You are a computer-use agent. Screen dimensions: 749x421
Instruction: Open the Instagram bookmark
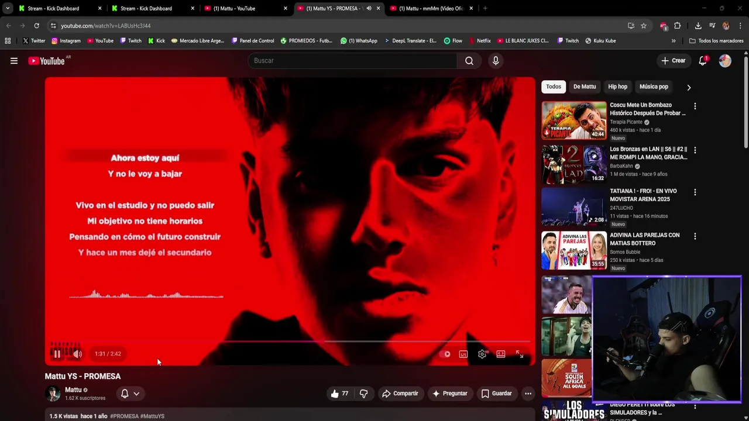[66, 41]
